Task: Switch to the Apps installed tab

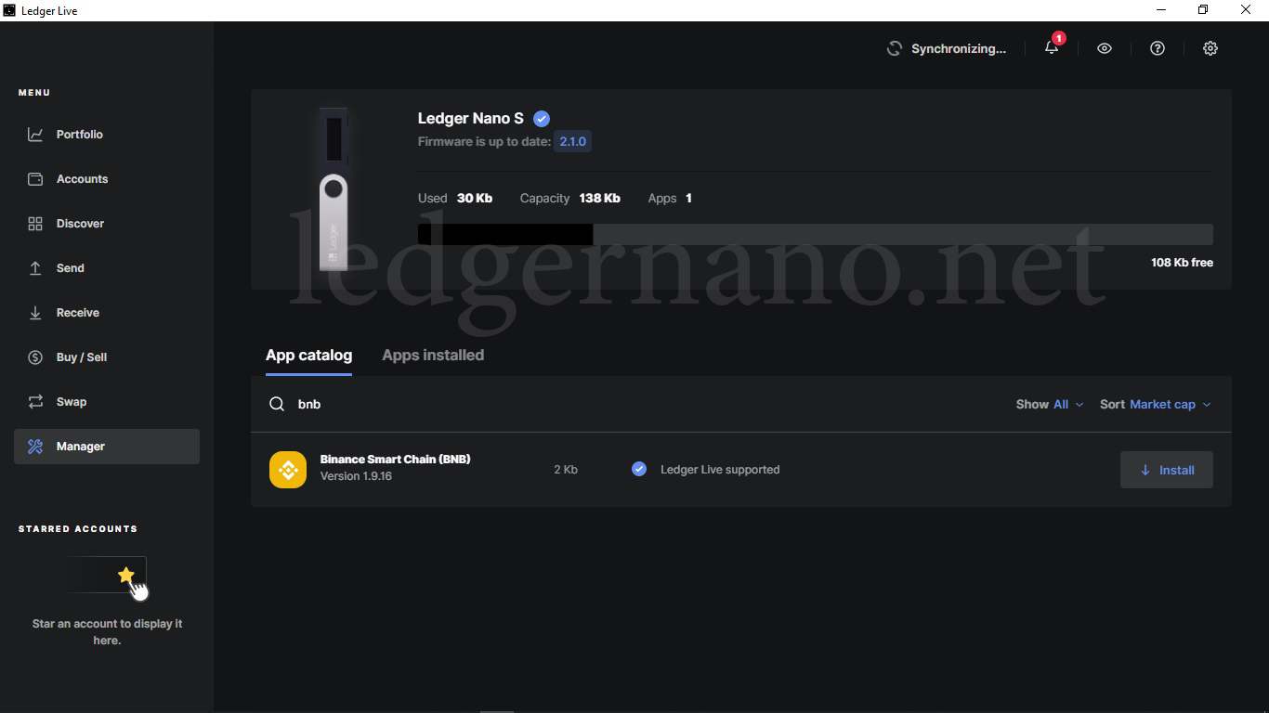Action: pyautogui.click(x=433, y=356)
